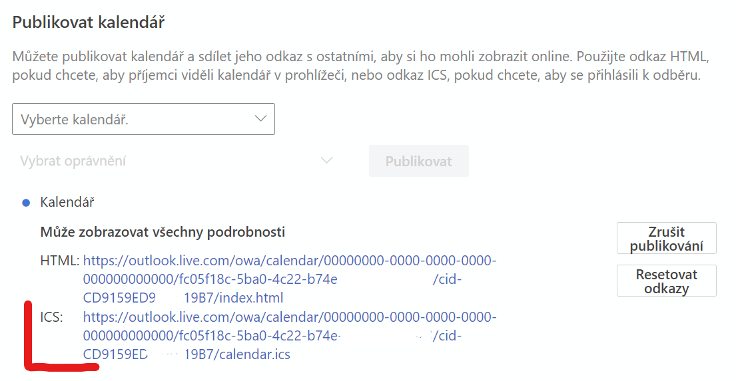Click the ICS: label
The width and height of the screenshot is (736, 381).
click(x=52, y=317)
